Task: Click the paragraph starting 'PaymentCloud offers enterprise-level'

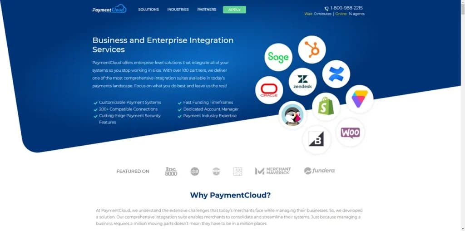Action: [160, 74]
